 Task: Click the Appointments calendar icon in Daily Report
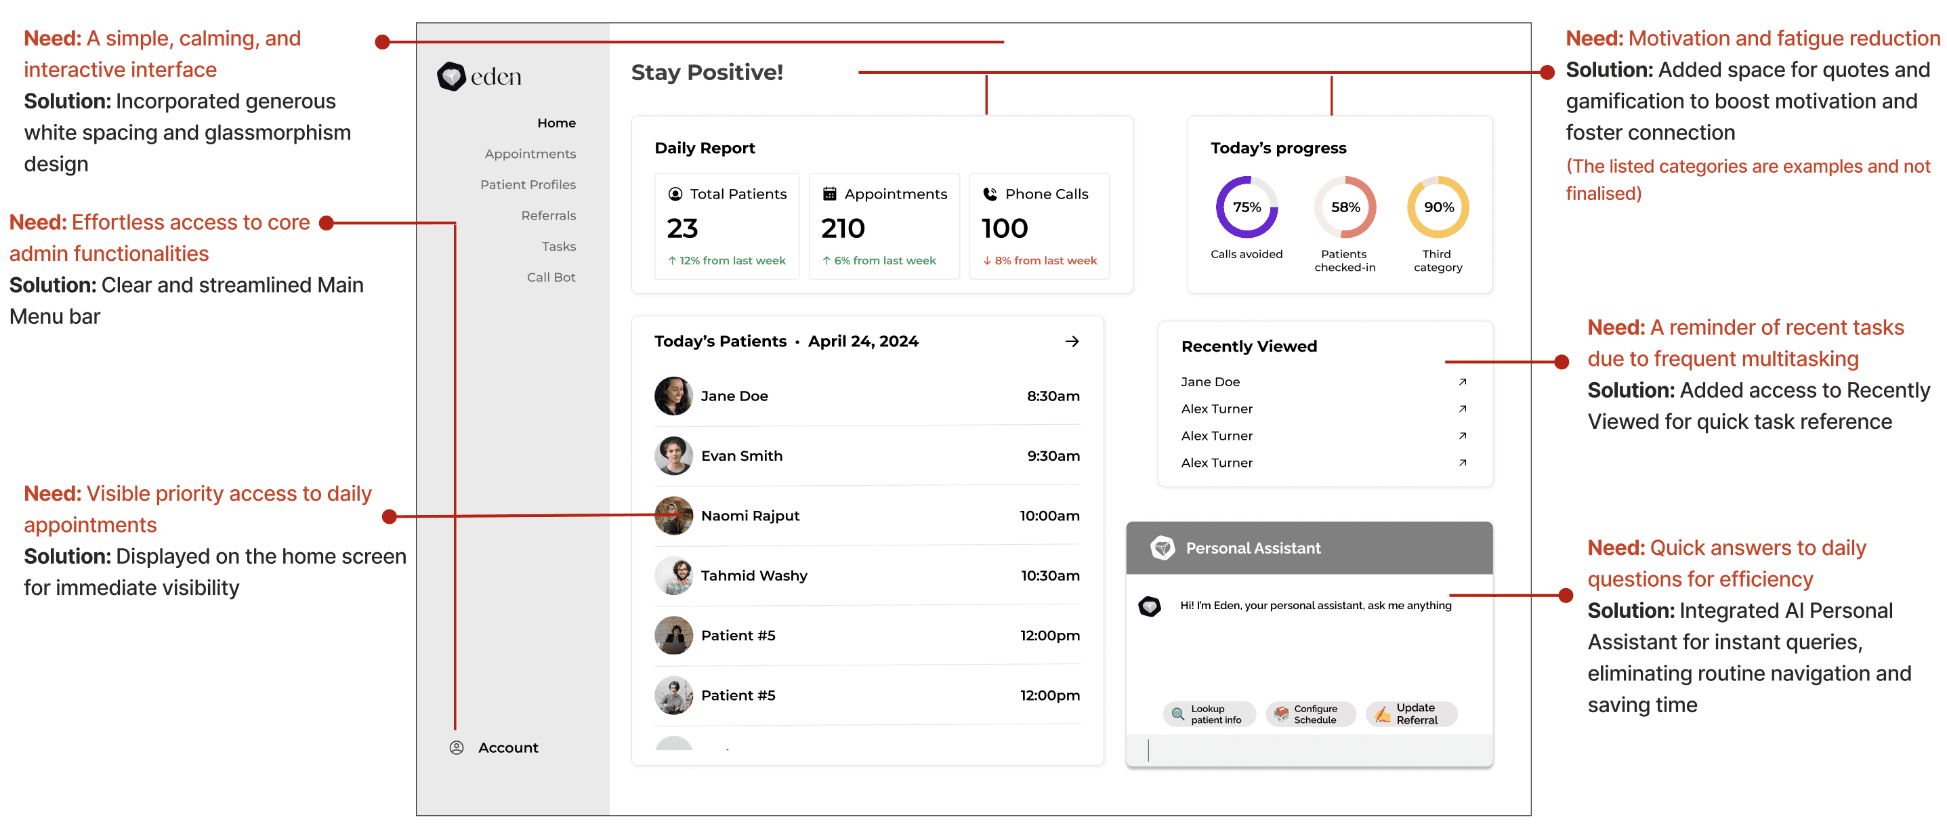pyautogui.click(x=829, y=194)
